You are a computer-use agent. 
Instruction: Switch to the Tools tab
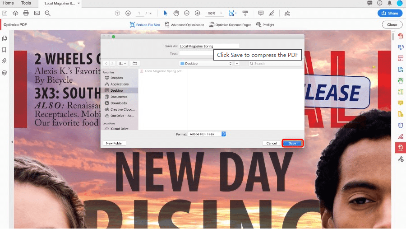[26, 3]
